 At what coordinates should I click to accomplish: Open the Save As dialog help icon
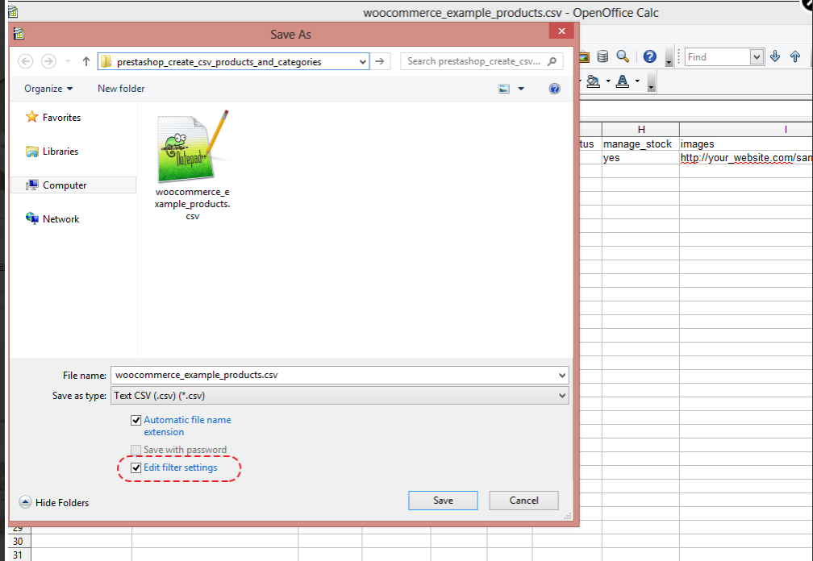click(554, 89)
